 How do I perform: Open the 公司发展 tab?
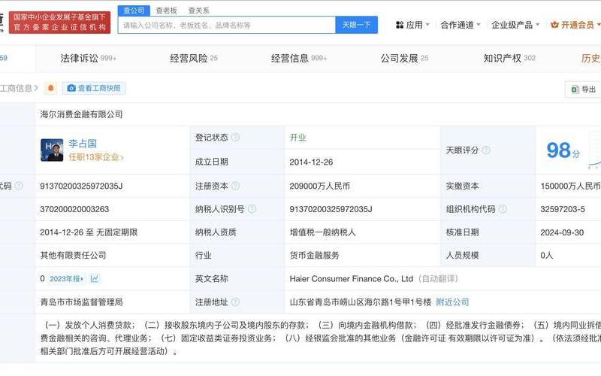coord(404,59)
